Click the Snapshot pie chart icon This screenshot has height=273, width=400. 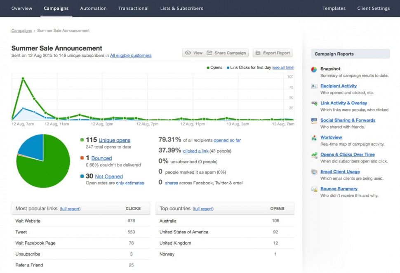(314, 69)
